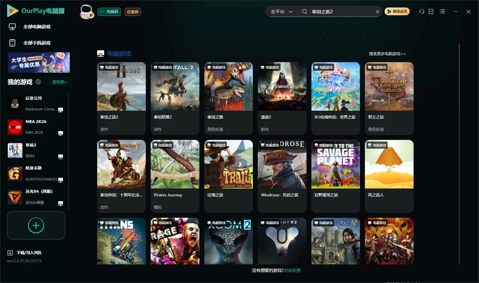Click the add game plus button
The image size is (479, 283).
point(36,225)
